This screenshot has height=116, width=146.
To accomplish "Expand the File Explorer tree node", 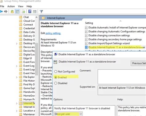I will click(x=17, y=77).
